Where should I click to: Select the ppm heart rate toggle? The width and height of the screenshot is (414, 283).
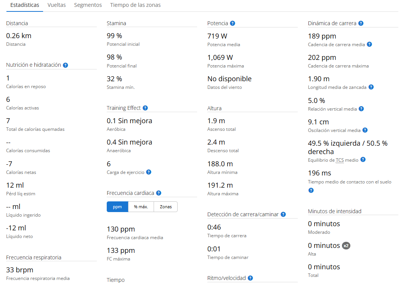pos(117,207)
